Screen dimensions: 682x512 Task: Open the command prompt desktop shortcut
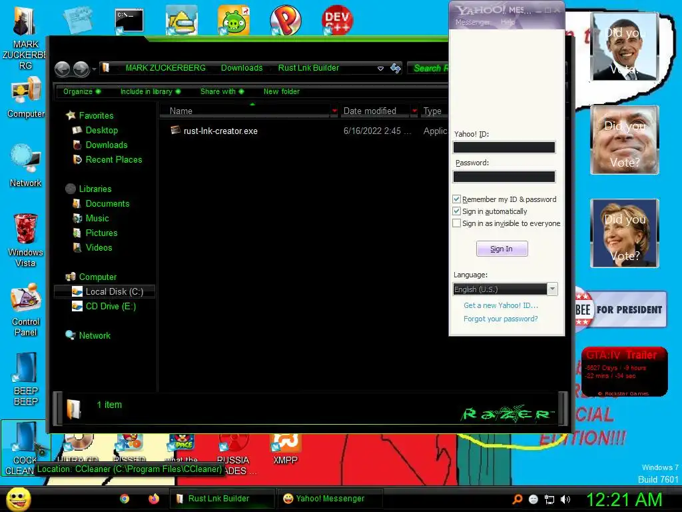pos(129,21)
